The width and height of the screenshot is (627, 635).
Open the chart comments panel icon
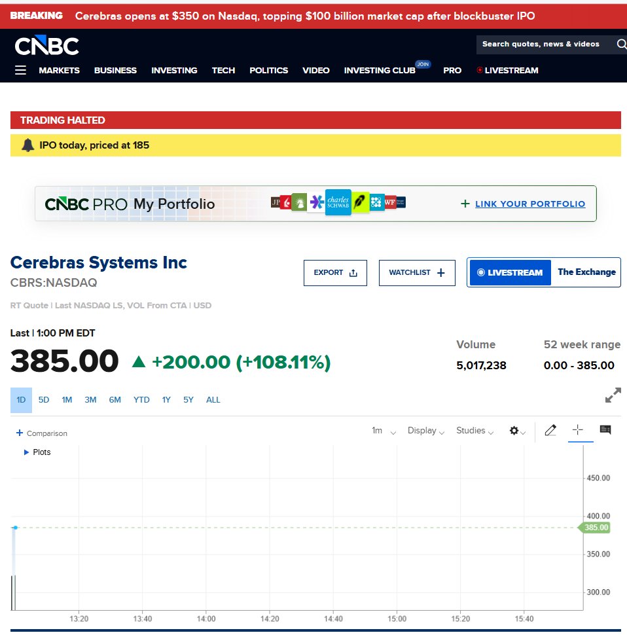[x=605, y=429]
